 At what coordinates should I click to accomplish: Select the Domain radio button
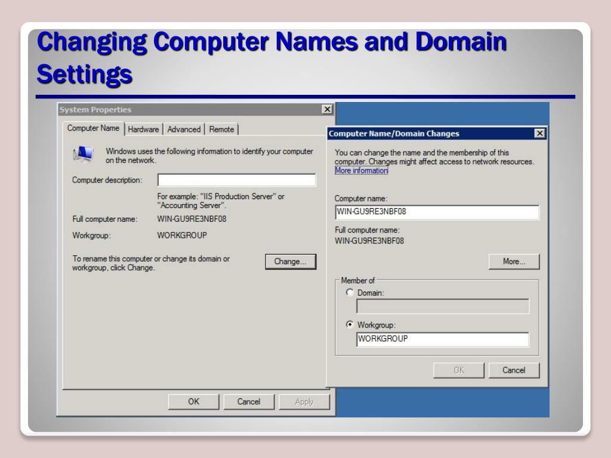(x=350, y=293)
